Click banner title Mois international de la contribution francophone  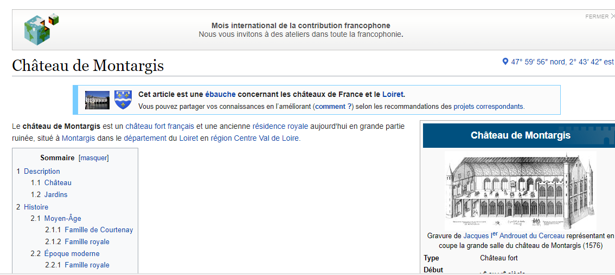pyautogui.click(x=301, y=25)
